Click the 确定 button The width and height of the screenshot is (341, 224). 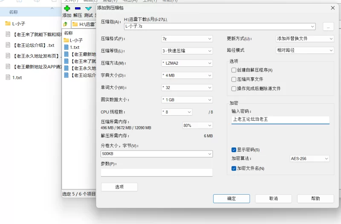click(231, 198)
